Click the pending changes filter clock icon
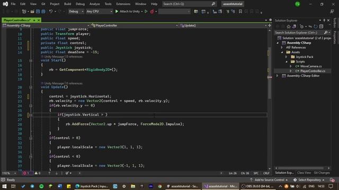The height and width of the screenshot is (190, 339). pyautogui.click(x=301, y=26)
